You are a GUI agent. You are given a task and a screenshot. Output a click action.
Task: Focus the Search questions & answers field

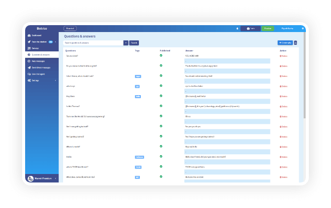click(x=93, y=43)
